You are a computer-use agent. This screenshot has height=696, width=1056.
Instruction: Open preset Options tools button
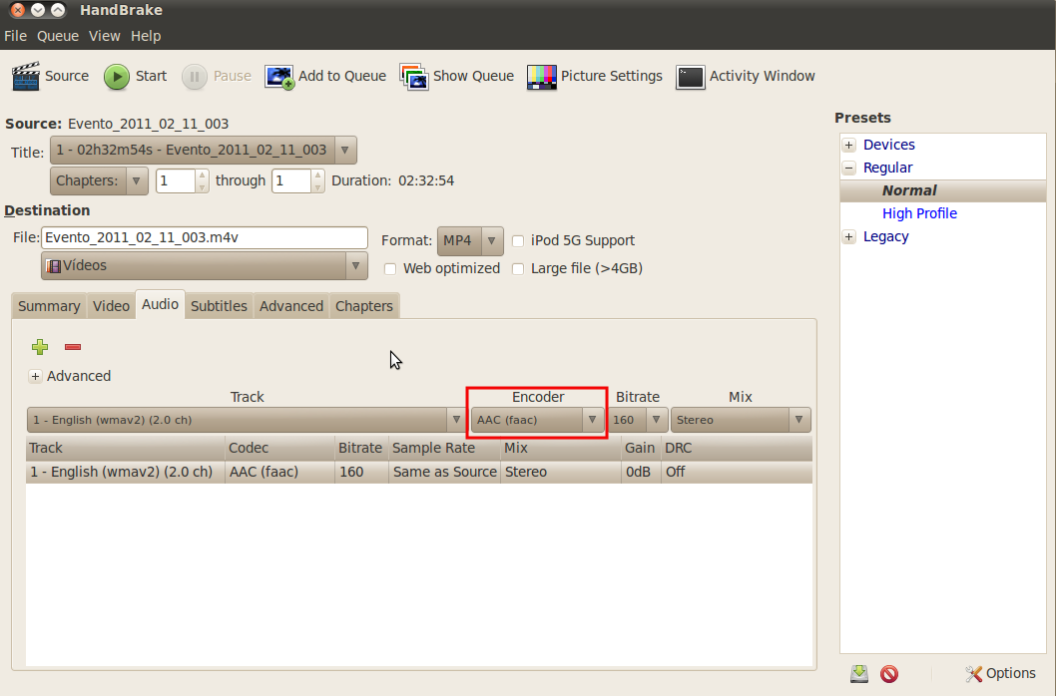click(x=1000, y=673)
